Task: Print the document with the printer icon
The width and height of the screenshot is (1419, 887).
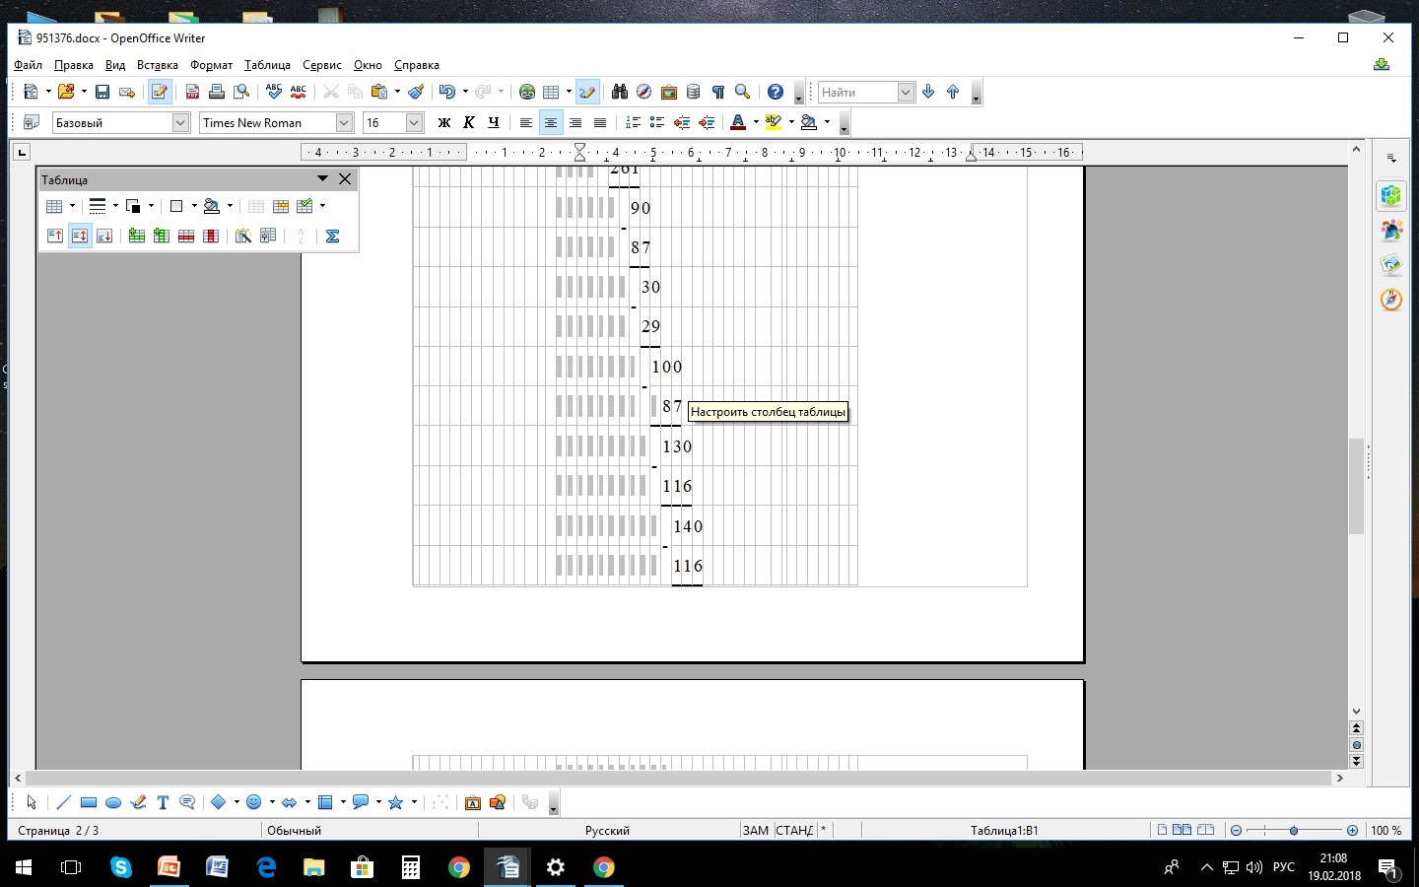Action: coord(217,92)
